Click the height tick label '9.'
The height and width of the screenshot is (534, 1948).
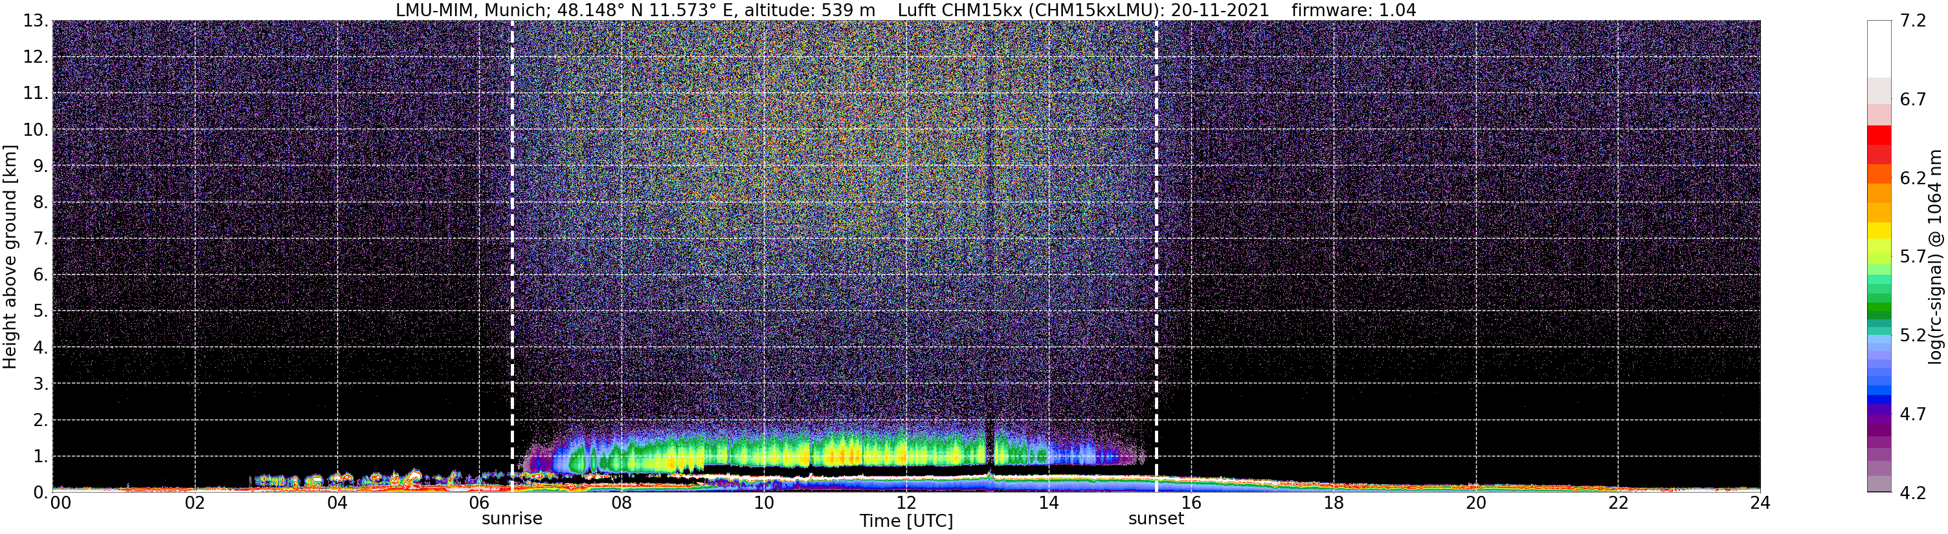click(x=41, y=166)
